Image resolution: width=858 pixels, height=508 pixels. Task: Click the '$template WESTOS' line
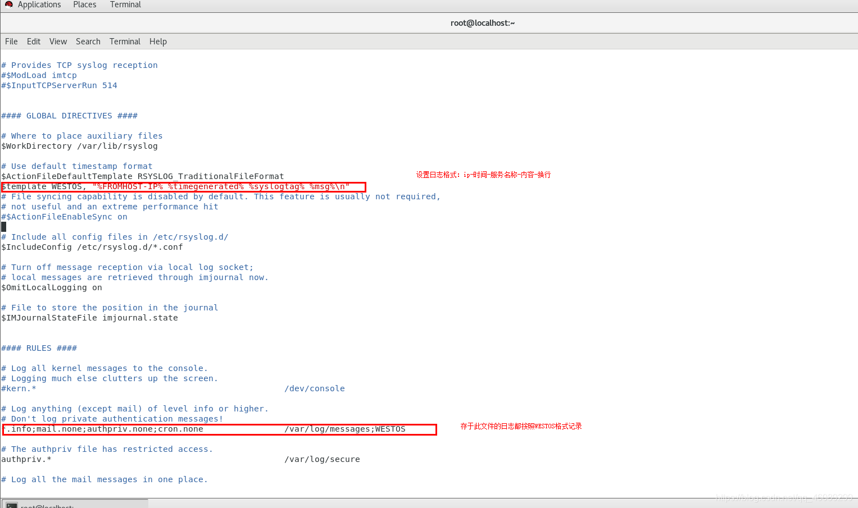pos(175,186)
